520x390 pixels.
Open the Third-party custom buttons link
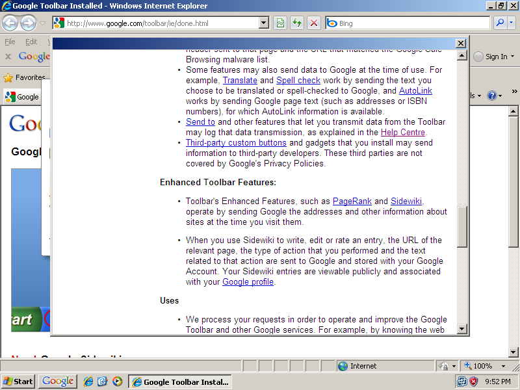tap(236, 142)
